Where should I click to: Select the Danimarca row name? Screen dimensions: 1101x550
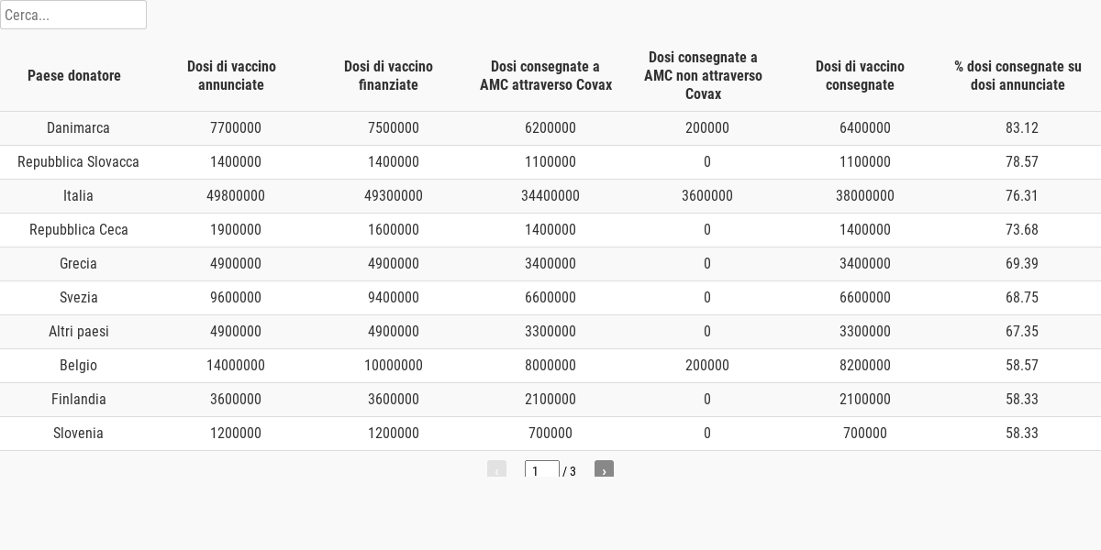[x=78, y=128]
